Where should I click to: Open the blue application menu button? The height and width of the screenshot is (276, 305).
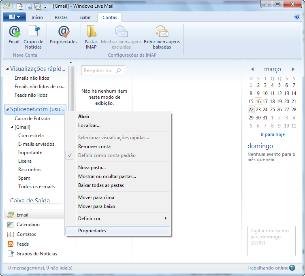click(x=14, y=17)
